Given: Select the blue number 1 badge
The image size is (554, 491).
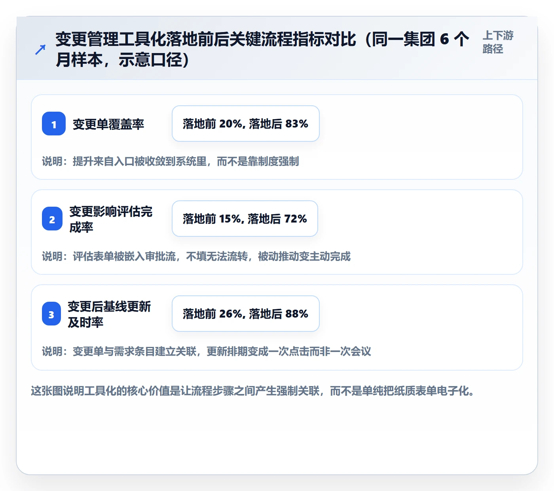Looking at the screenshot, I should [x=54, y=124].
